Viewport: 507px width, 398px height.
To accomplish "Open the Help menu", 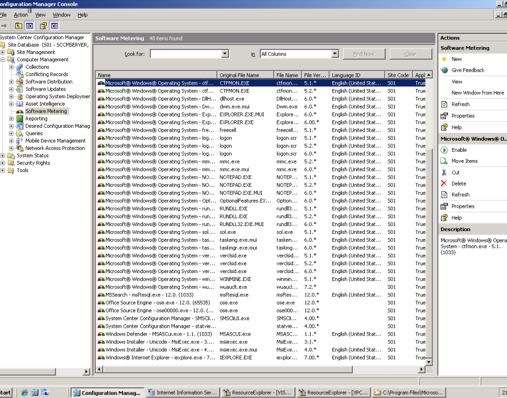I will coord(83,15).
